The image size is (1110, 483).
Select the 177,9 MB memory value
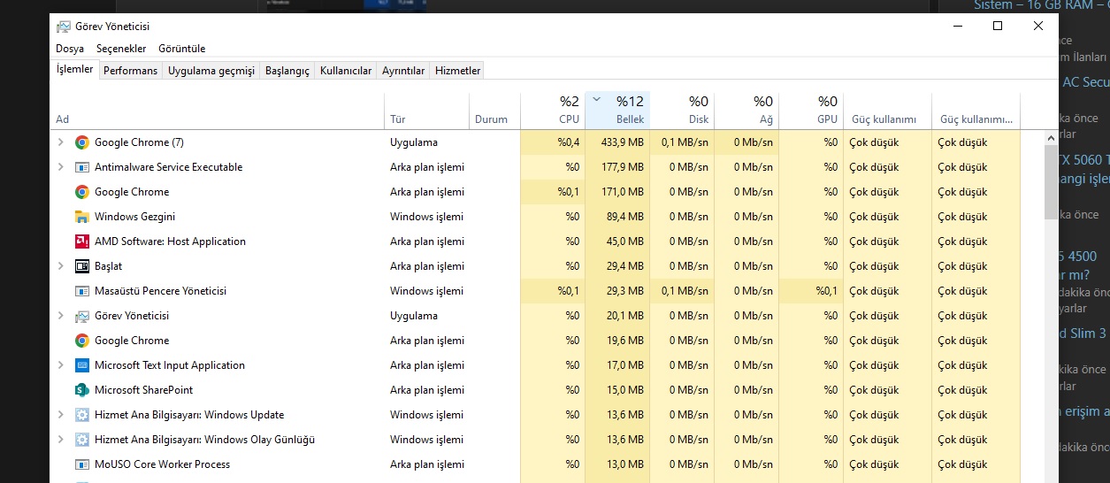coord(622,167)
